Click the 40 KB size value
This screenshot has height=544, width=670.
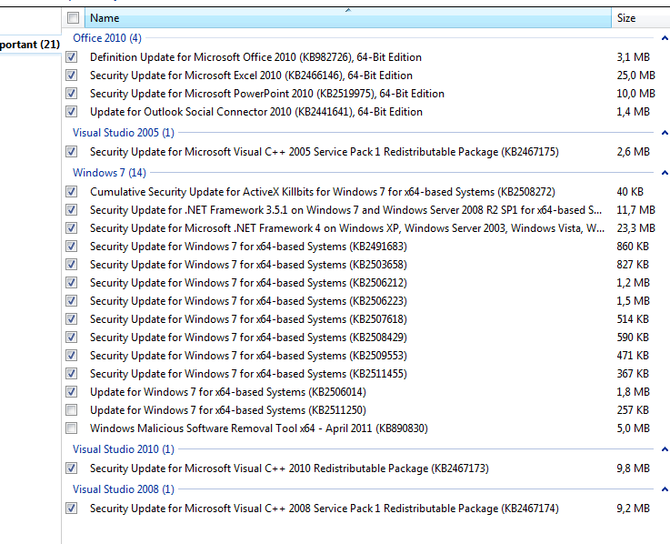pyautogui.click(x=630, y=192)
